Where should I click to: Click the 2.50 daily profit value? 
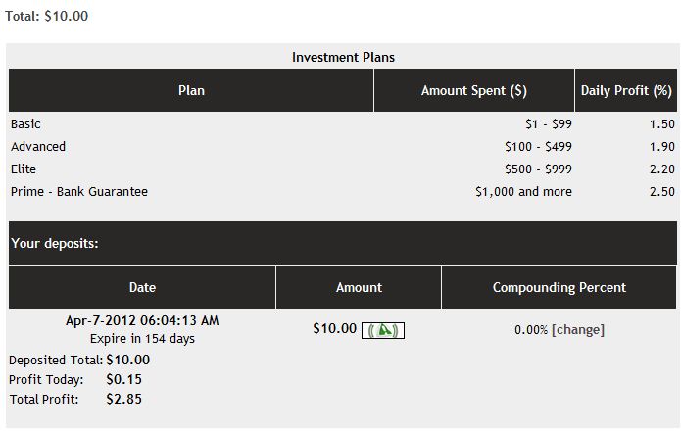coord(661,192)
